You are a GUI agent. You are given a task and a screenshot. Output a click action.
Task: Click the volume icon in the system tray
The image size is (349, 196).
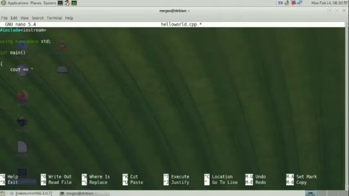(287, 3)
